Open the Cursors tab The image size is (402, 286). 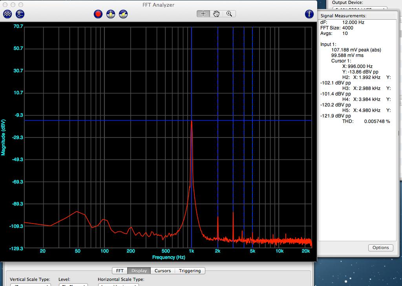(163, 271)
